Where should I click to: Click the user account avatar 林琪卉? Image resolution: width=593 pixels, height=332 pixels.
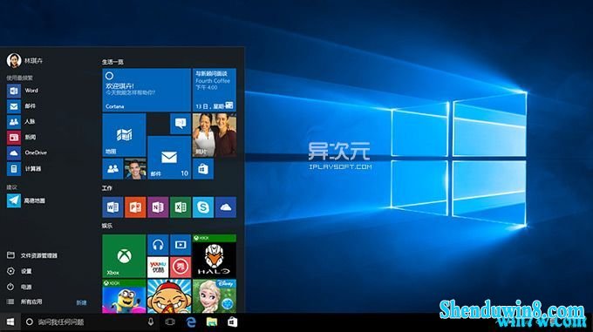click(x=14, y=60)
